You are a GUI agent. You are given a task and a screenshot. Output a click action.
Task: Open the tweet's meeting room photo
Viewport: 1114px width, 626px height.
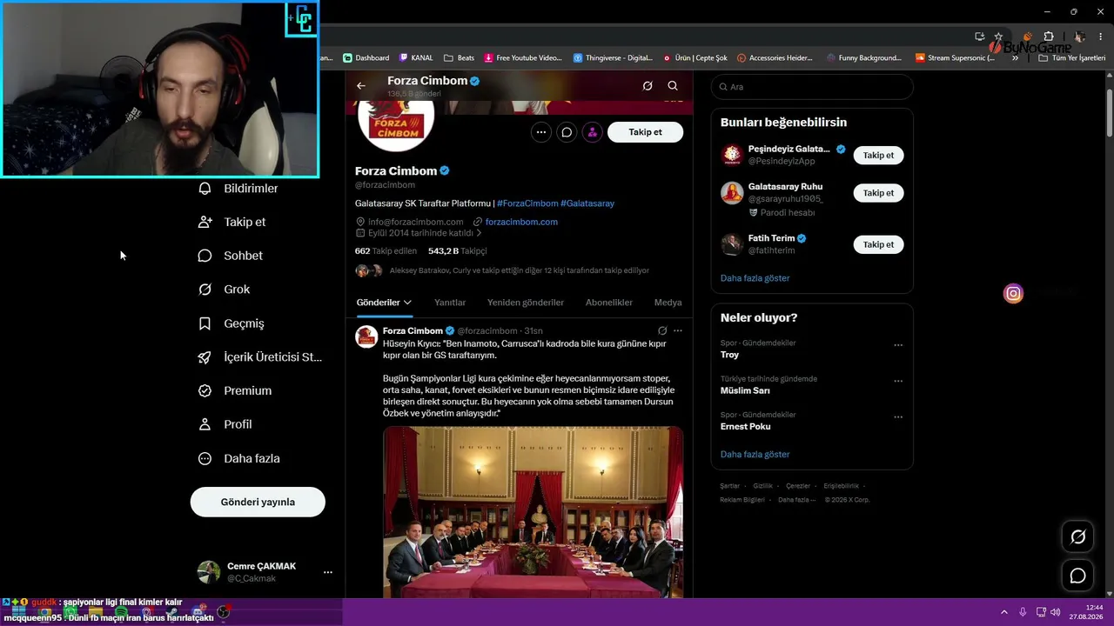coord(533,511)
